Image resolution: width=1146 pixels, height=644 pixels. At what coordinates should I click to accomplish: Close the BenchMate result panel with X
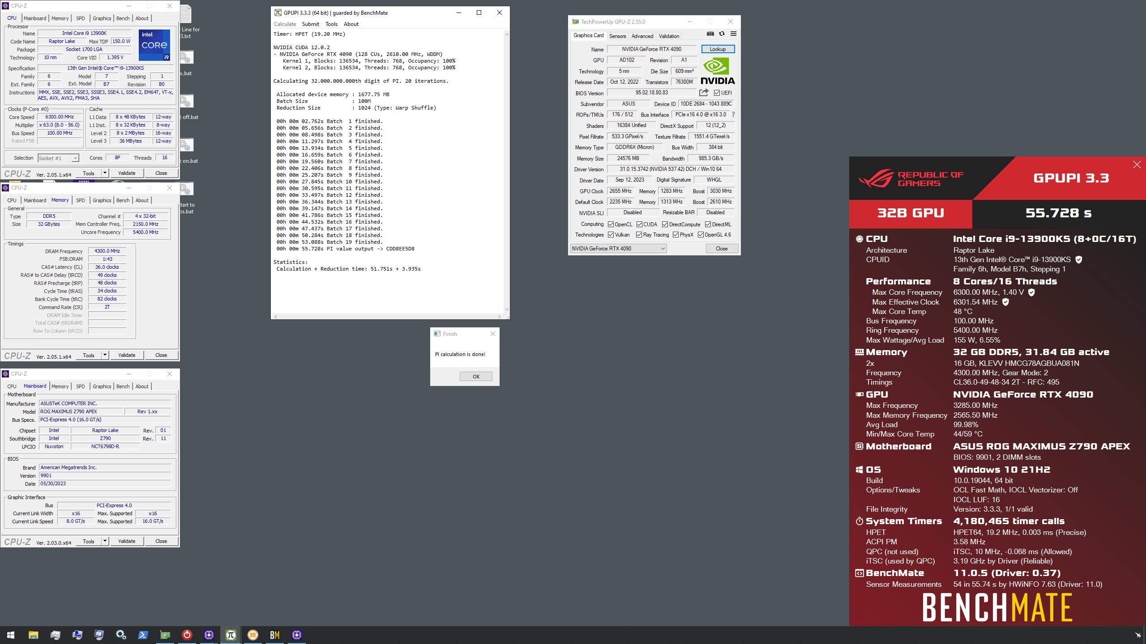tap(1137, 165)
